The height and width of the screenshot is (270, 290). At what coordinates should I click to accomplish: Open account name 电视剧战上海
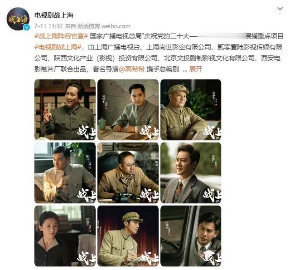tap(54, 15)
